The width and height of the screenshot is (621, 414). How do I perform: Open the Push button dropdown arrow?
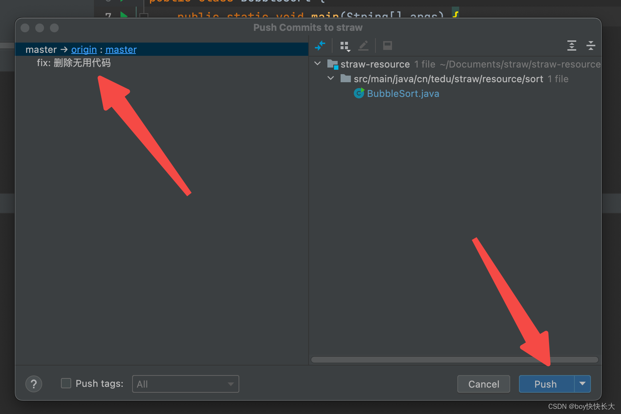tap(582, 384)
